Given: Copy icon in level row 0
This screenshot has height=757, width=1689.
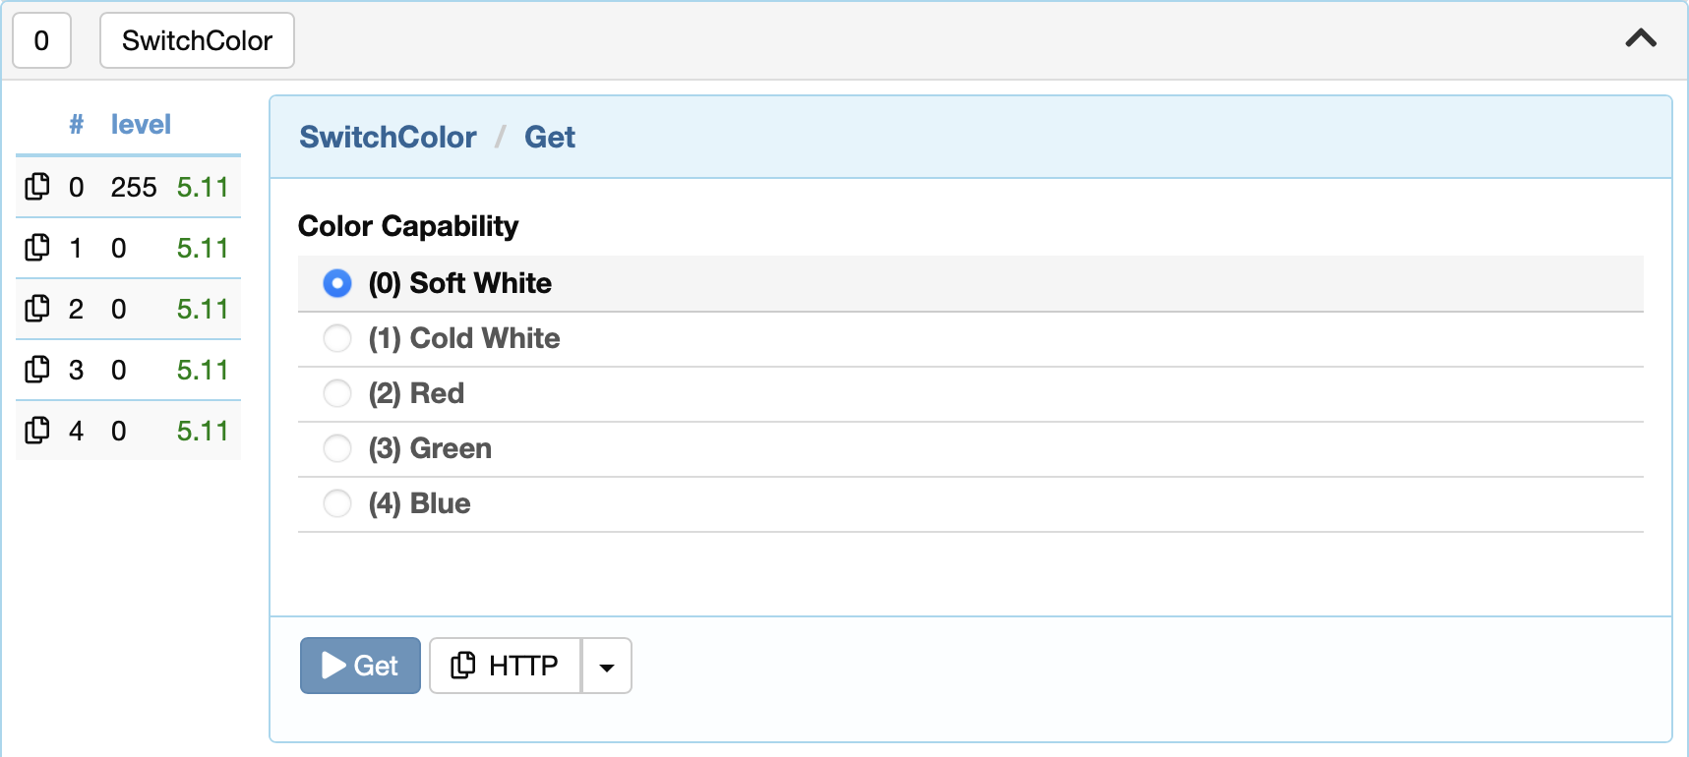Looking at the screenshot, I should click(x=37, y=187).
